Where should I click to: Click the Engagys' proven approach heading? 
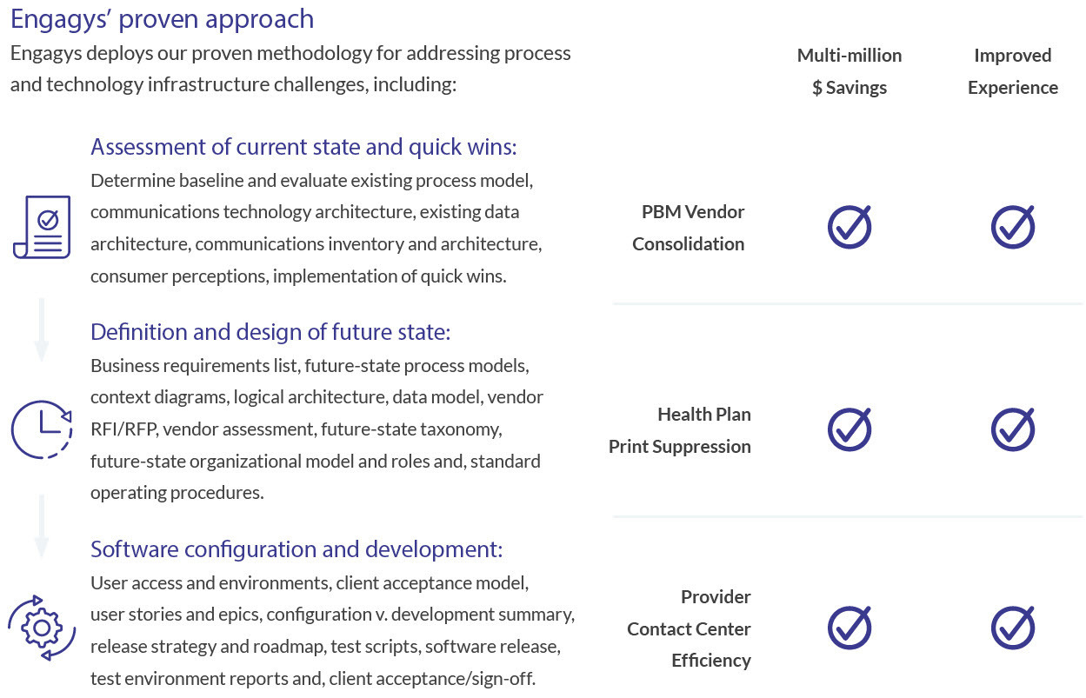pyautogui.click(x=162, y=19)
